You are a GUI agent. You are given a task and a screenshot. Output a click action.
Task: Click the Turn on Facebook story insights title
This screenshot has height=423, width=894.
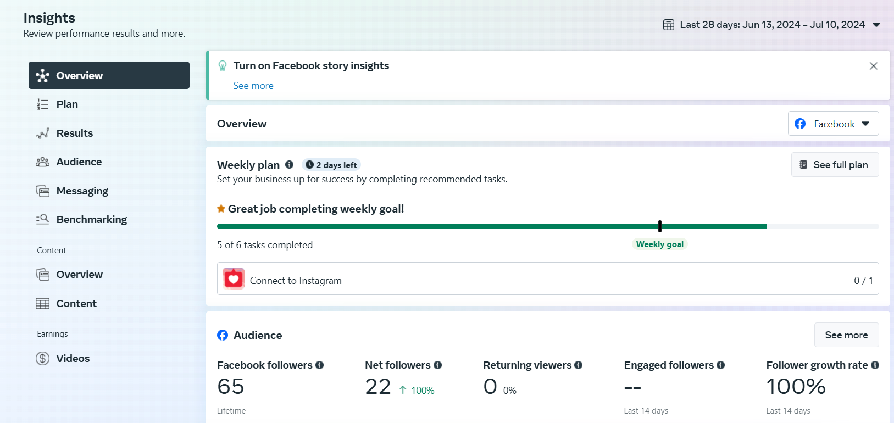pyautogui.click(x=311, y=66)
